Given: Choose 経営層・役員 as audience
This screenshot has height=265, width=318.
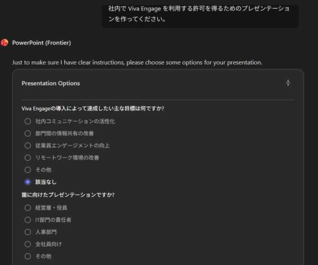Looking at the screenshot, I should tap(28, 207).
